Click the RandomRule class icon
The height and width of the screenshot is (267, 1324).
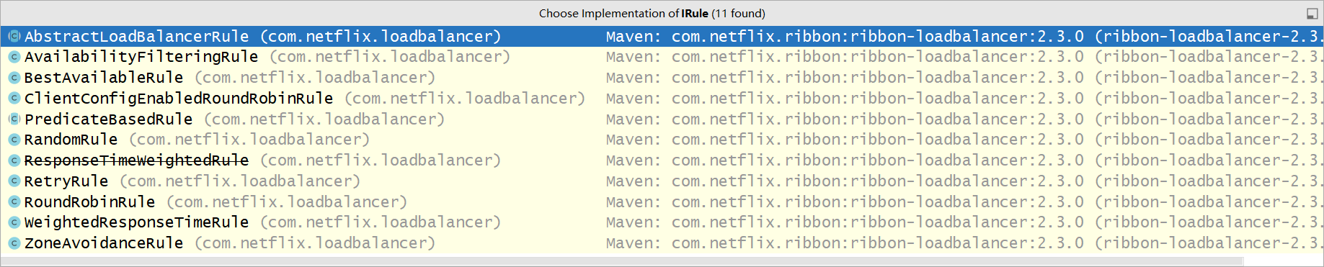click(x=14, y=140)
